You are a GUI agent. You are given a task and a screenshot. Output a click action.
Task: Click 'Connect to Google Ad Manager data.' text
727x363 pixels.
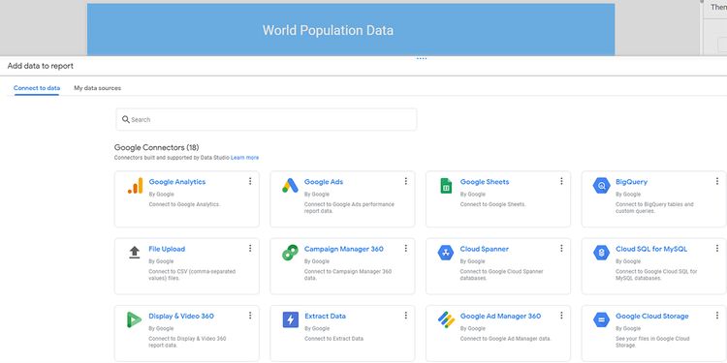coord(505,339)
